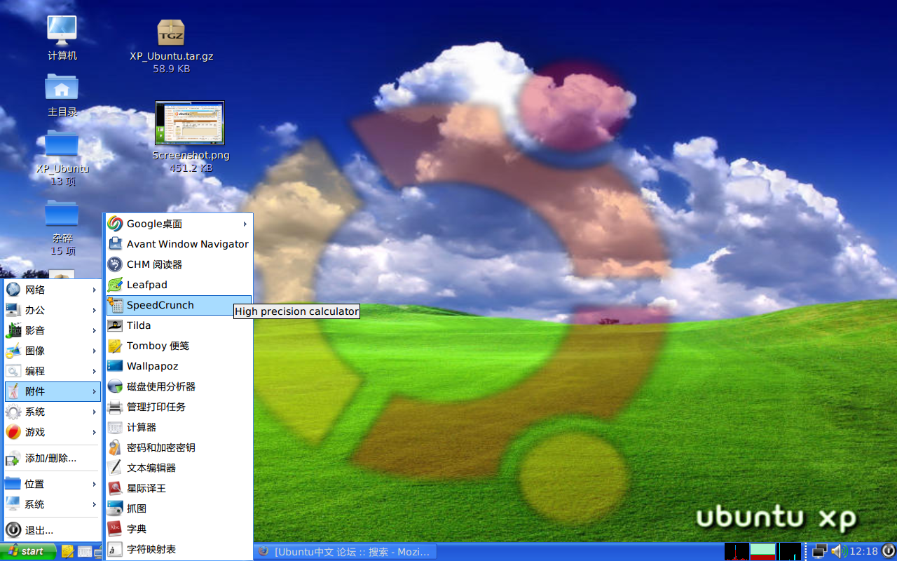The width and height of the screenshot is (897, 561).
Task: Click the CHM 阅读器 help-reader icon
Action: tap(115, 264)
